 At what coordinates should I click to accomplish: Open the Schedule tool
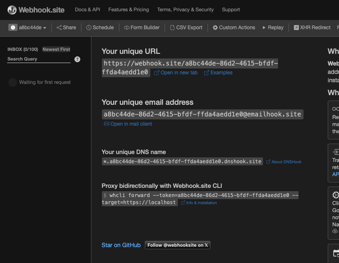point(100,28)
